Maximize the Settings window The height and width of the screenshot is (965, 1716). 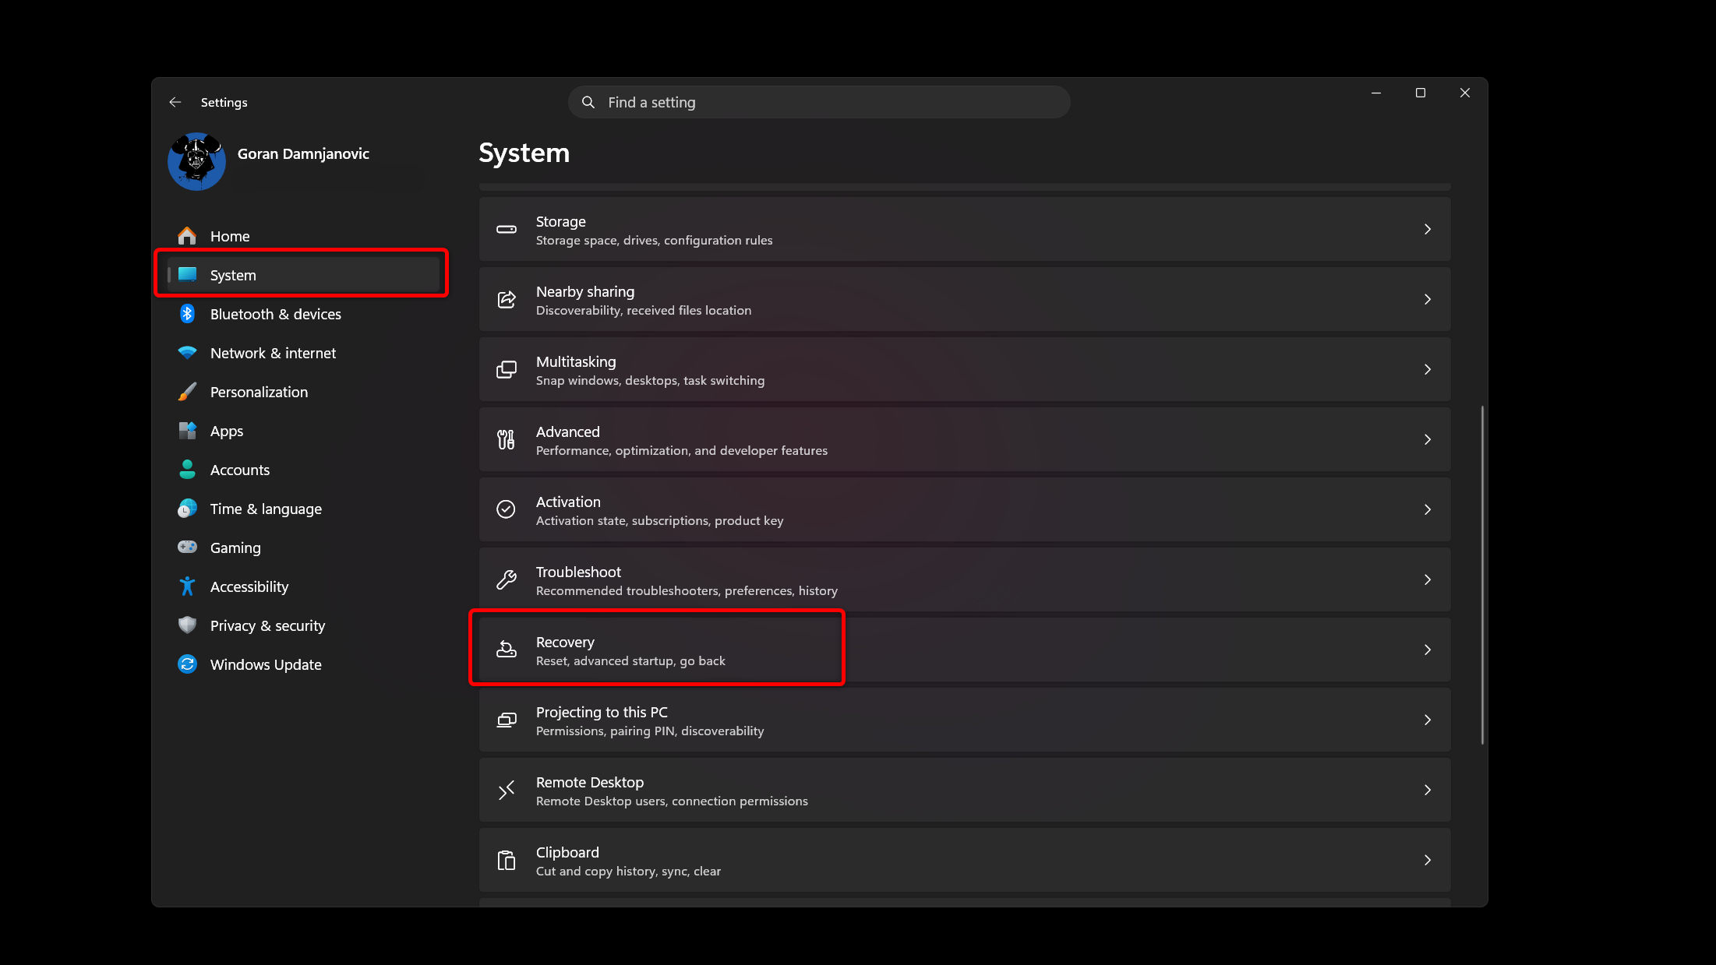[x=1421, y=93]
